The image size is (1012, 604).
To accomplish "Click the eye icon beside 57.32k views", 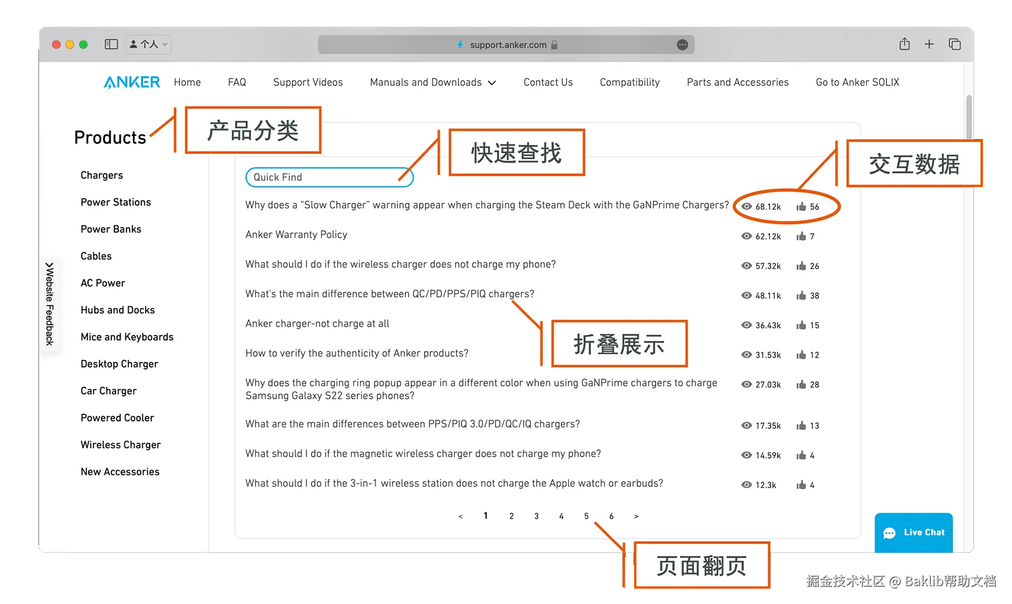I will (x=746, y=266).
